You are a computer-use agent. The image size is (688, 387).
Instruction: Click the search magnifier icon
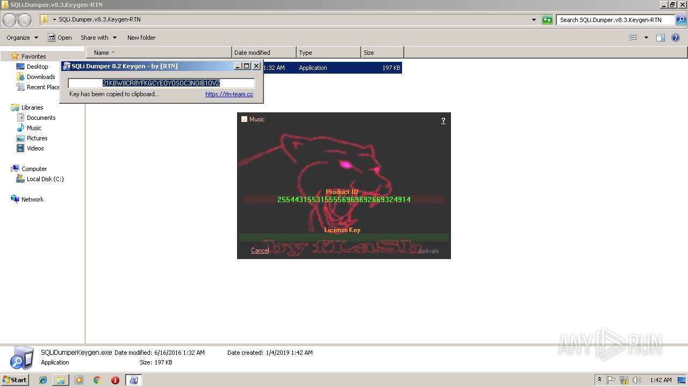point(681,20)
